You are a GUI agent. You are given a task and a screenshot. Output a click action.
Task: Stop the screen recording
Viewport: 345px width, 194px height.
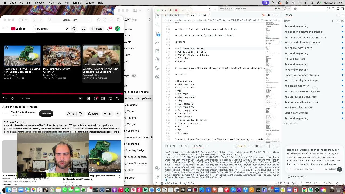(176, 10)
